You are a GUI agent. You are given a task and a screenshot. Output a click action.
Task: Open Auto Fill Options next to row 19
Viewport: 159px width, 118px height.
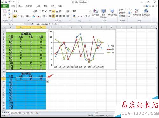pyautogui.click(x=48, y=82)
